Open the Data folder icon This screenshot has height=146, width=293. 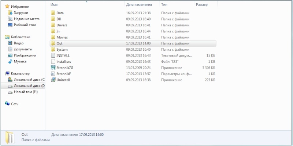coord(53,13)
